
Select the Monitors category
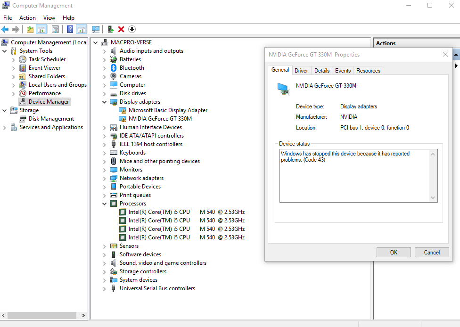click(131, 170)
